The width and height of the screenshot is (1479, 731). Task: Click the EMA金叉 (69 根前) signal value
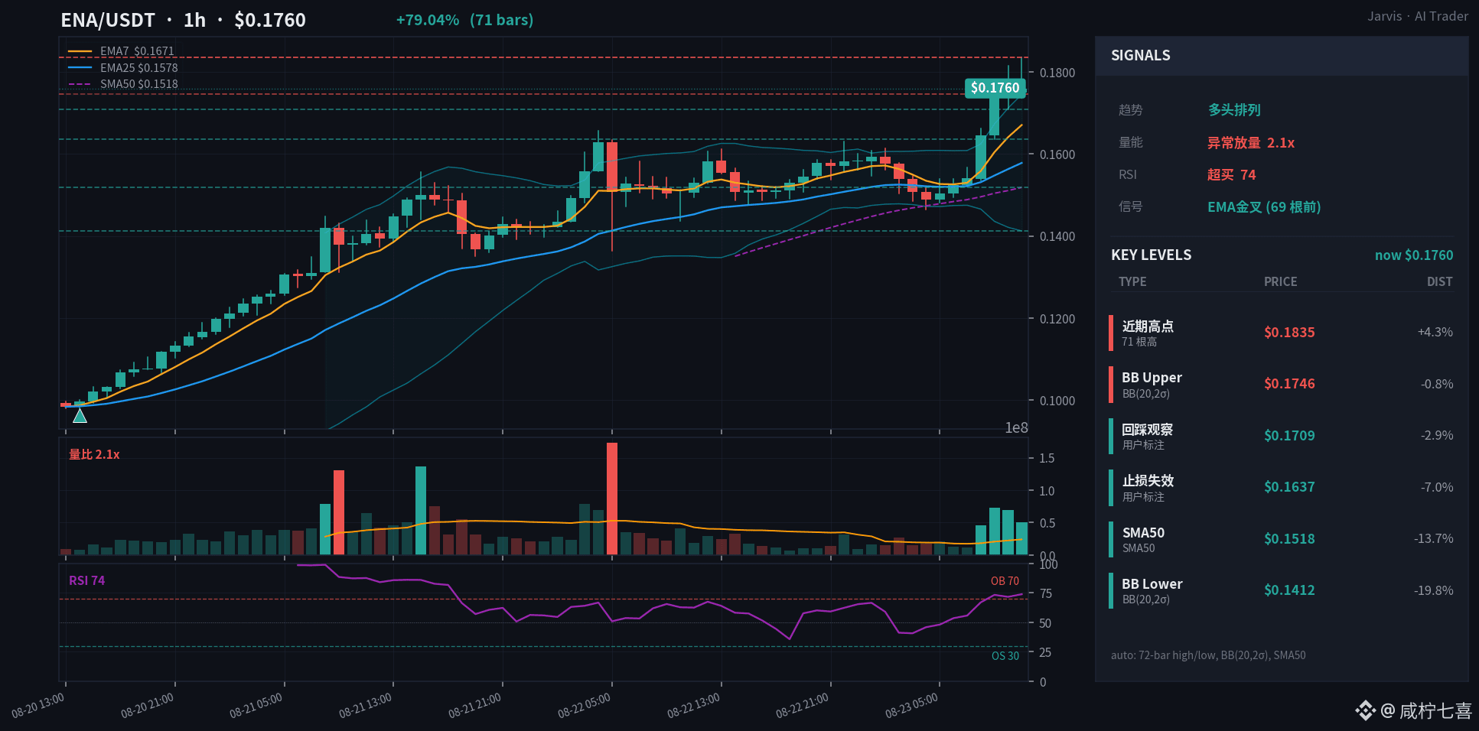point(1264,207)
